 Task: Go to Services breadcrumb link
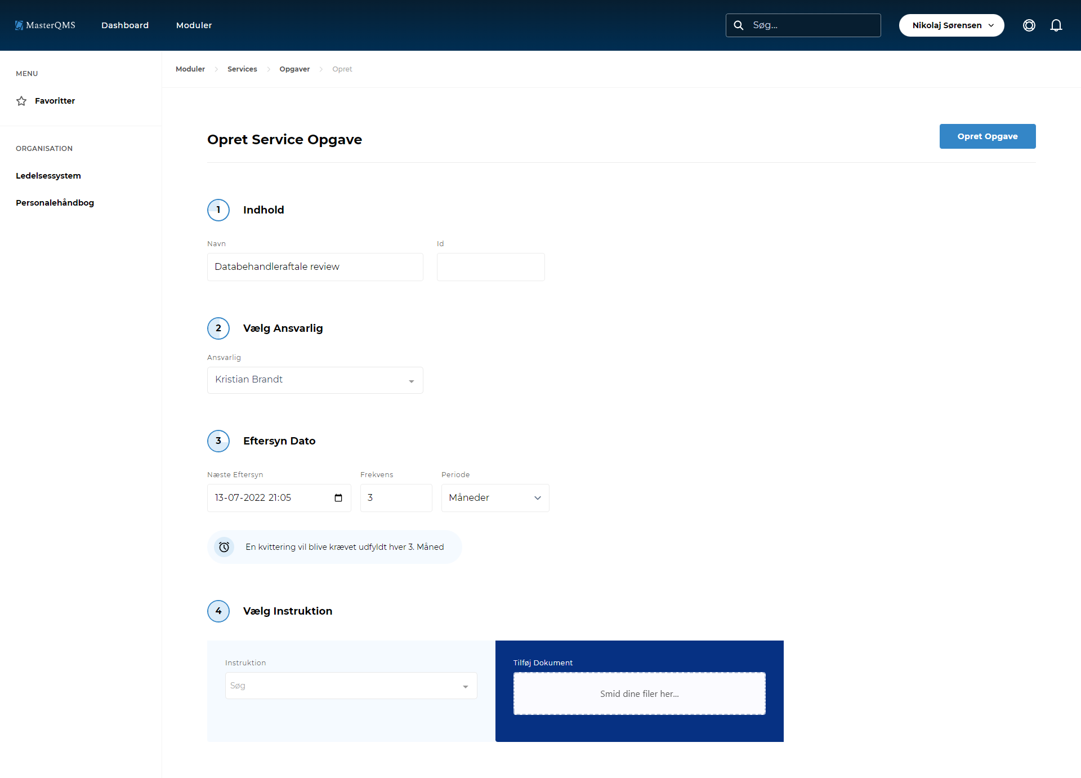[242, 69]
